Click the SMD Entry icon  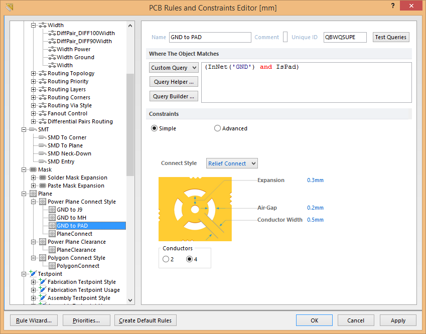click(x=42, y=161)
